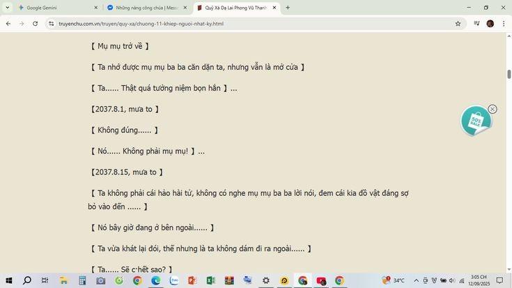Close the Quý Xá story tab
The height and width of the screenshot is (288, 512).
[x=274, y=8]
